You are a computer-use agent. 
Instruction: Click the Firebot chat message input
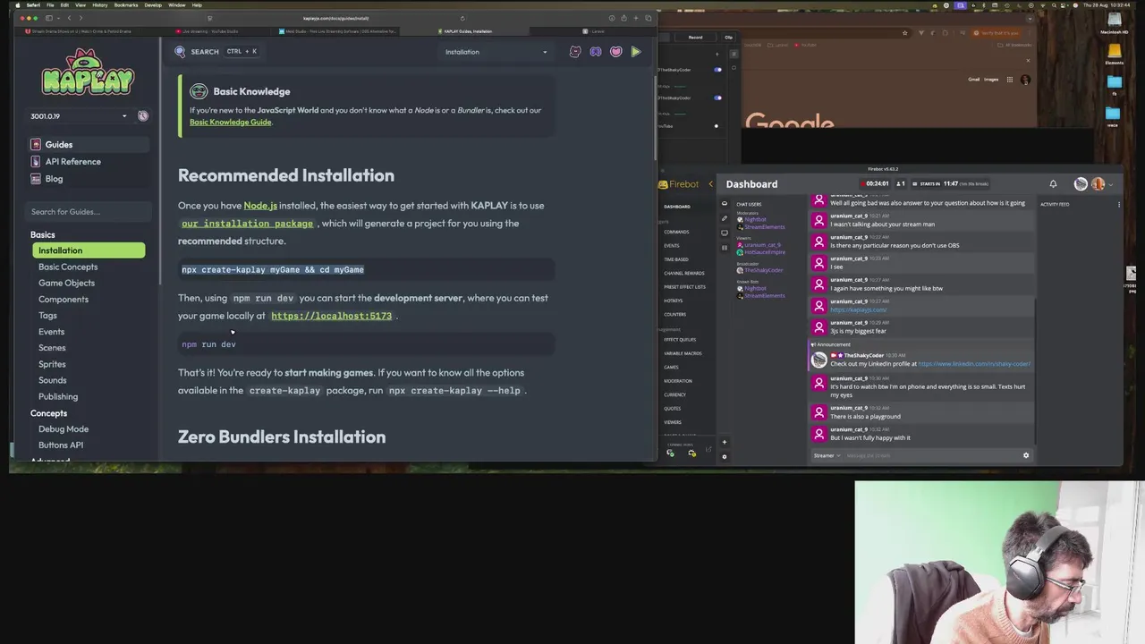pyautogui.click(x=930, y=455)
